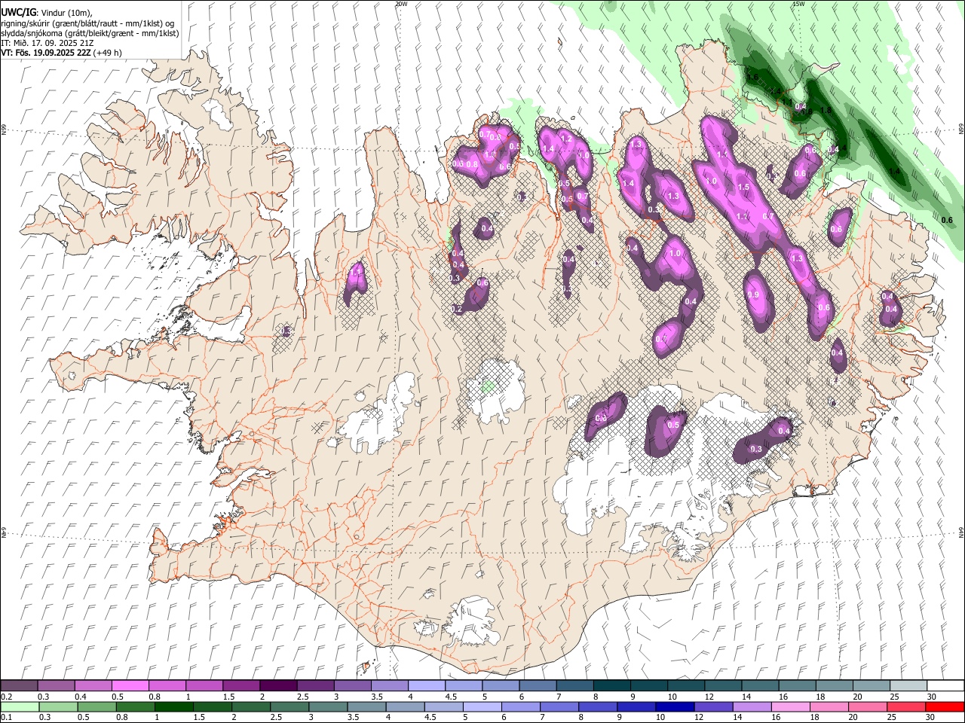The height and width of the screenshot is (723, 965).
Task: Select the pink bottom-row swatch starting at 20
Action: (x=867, y=707)
